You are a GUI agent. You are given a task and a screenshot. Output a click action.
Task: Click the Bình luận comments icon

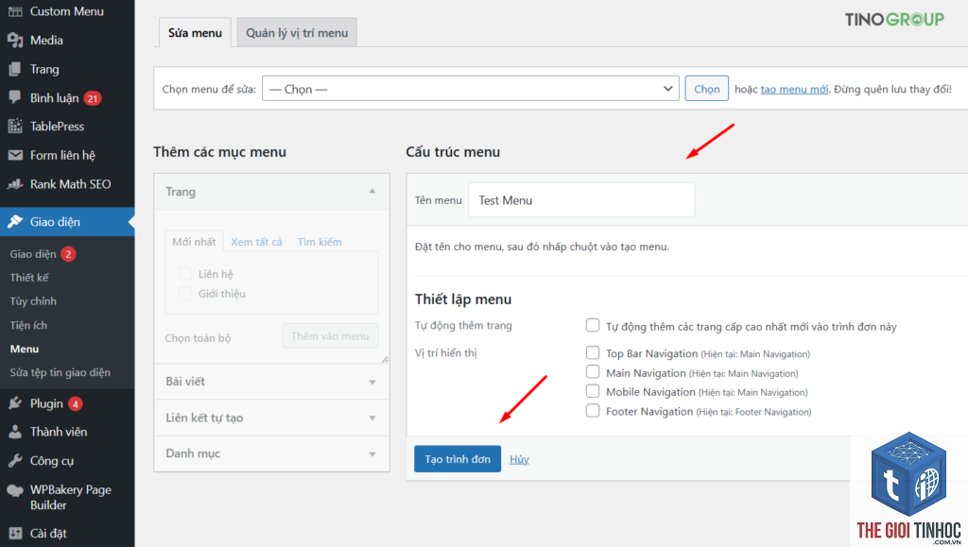click(x=15, y=97)
